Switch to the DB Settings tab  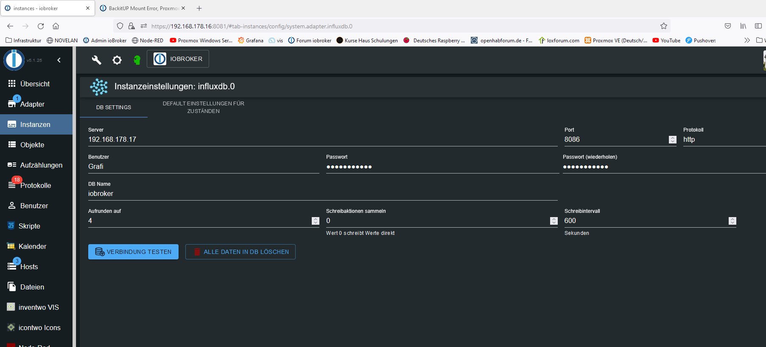coord(114,107)
